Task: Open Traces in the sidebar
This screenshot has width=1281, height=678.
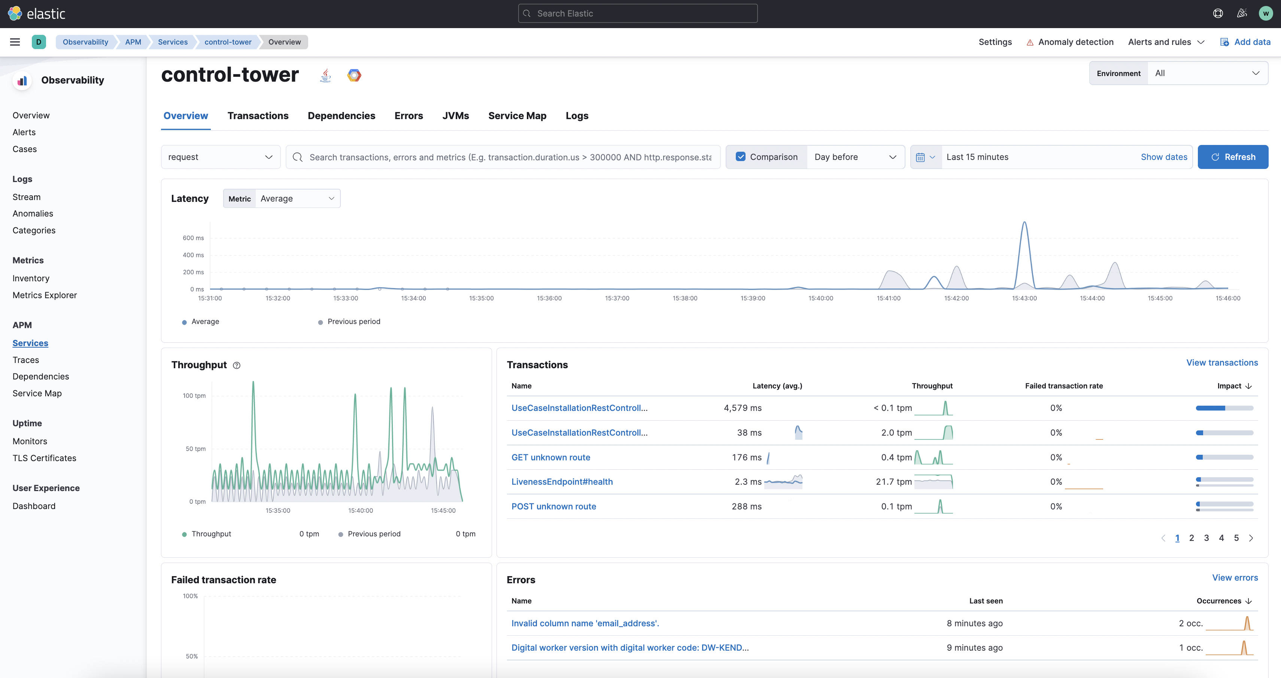Action: pos(26,360)
